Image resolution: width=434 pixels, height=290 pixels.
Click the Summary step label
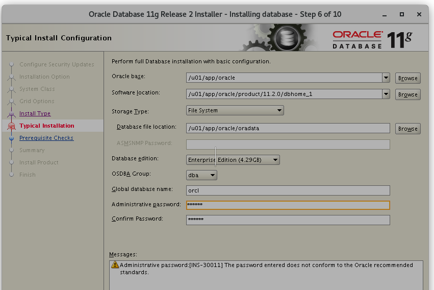coord(32,150)
